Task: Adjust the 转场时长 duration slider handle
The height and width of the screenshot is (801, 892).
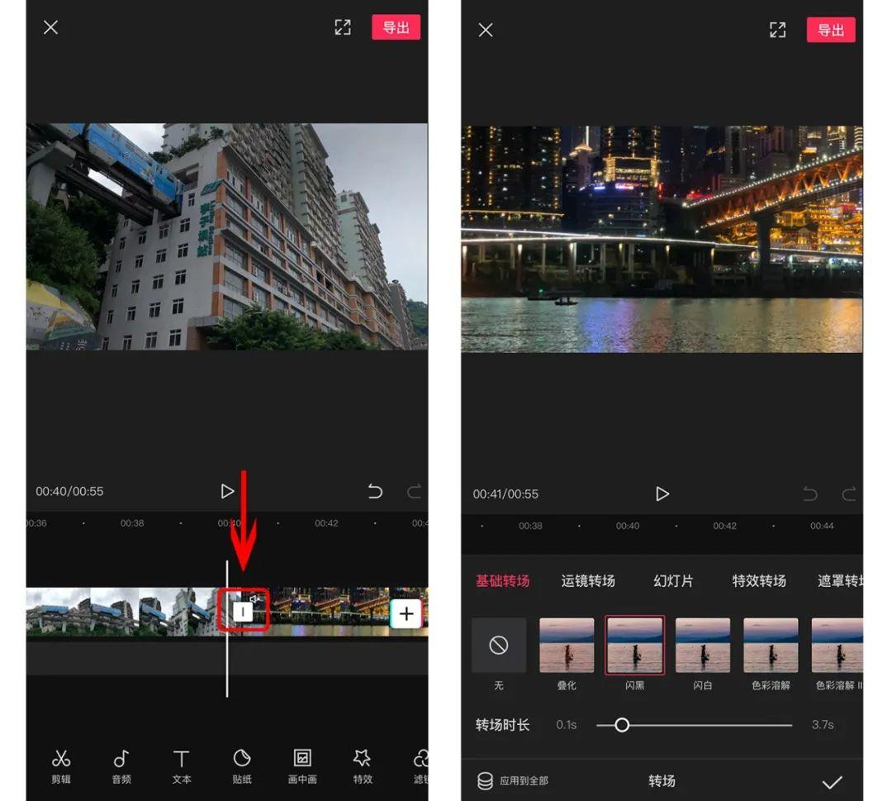Action: point(622,725)
